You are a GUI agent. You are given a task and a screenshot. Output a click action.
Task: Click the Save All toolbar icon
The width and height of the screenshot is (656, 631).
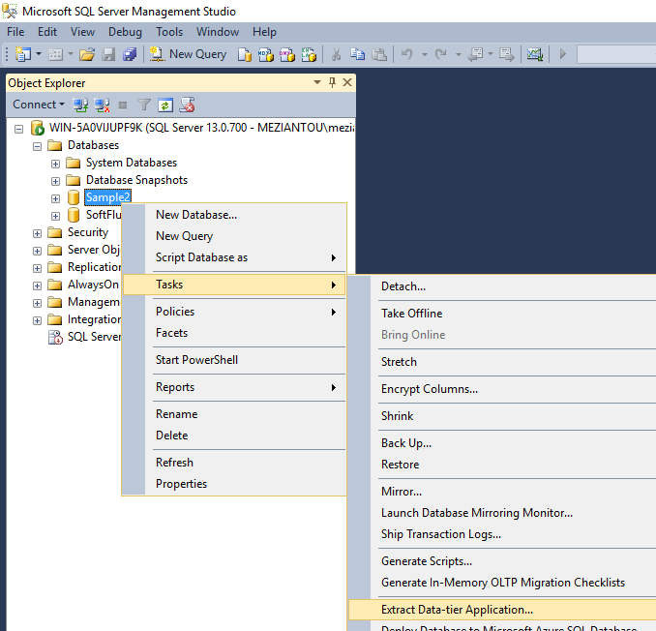click(x=129, y=54)
